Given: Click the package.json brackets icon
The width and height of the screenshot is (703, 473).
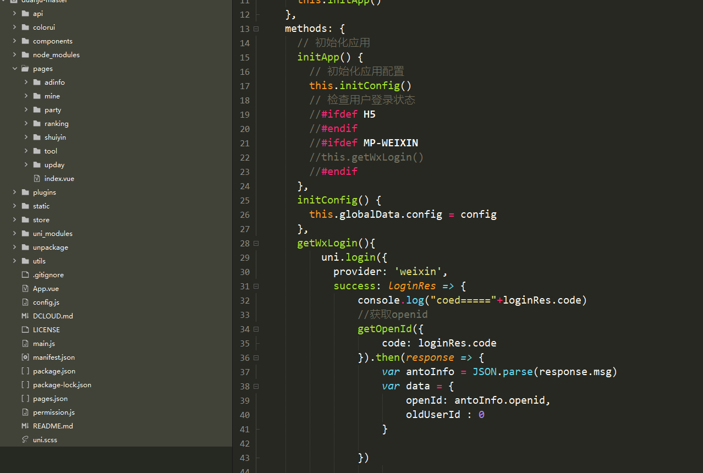Looking at the screenshot, I should pyautogui.click(x=25, y=371).
